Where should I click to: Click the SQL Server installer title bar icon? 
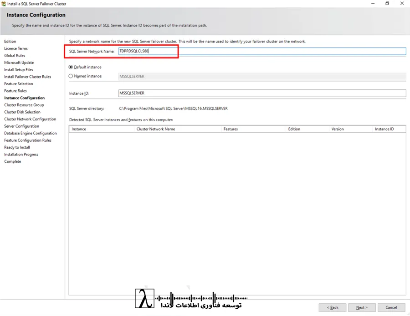pyautogui.click(x=3, y=4)
